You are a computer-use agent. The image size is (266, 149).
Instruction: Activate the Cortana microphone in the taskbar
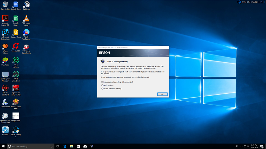click(51, 146)
